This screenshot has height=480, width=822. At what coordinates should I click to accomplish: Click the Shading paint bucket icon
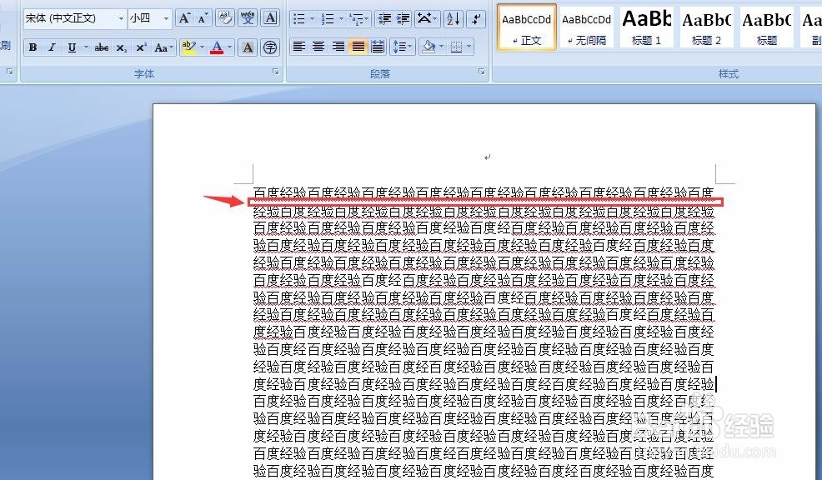pyautogui.click(x=429, y=47)
